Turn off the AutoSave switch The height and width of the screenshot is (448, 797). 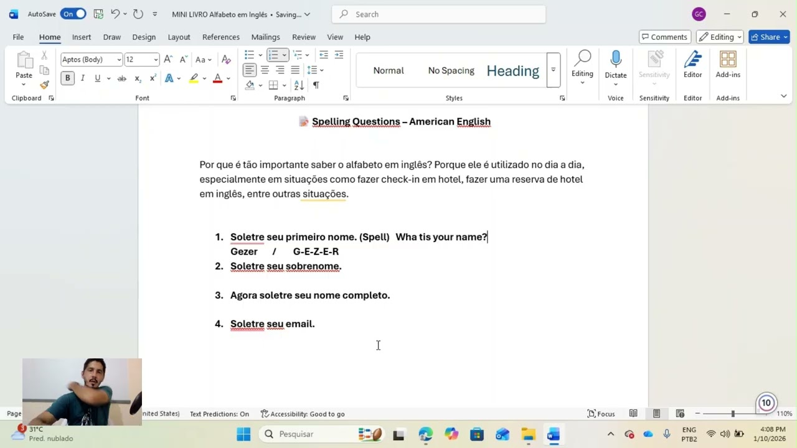click(x=73, y=14)
